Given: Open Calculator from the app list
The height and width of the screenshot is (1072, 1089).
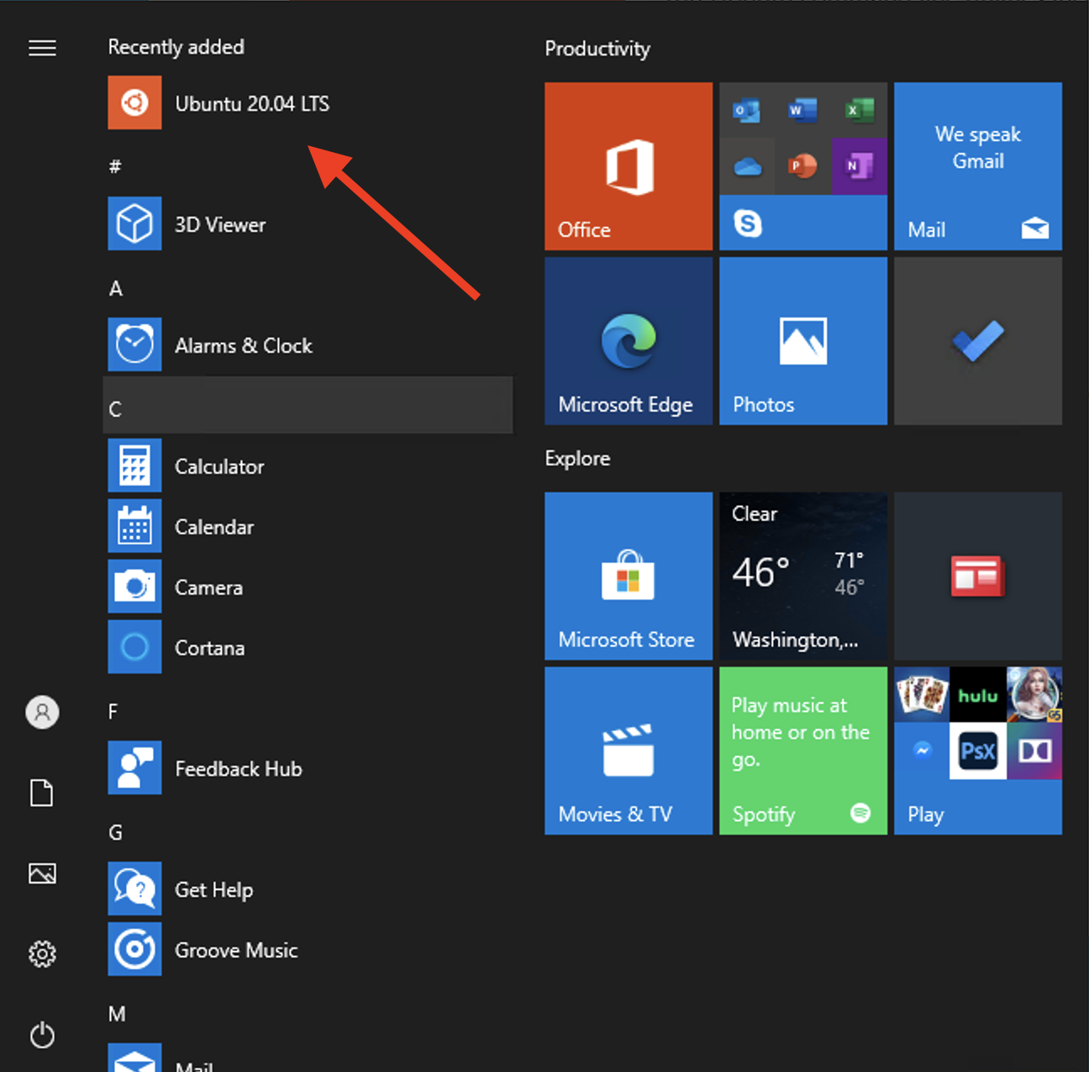Looking at the screenshot, I should (x=308, y=466).
